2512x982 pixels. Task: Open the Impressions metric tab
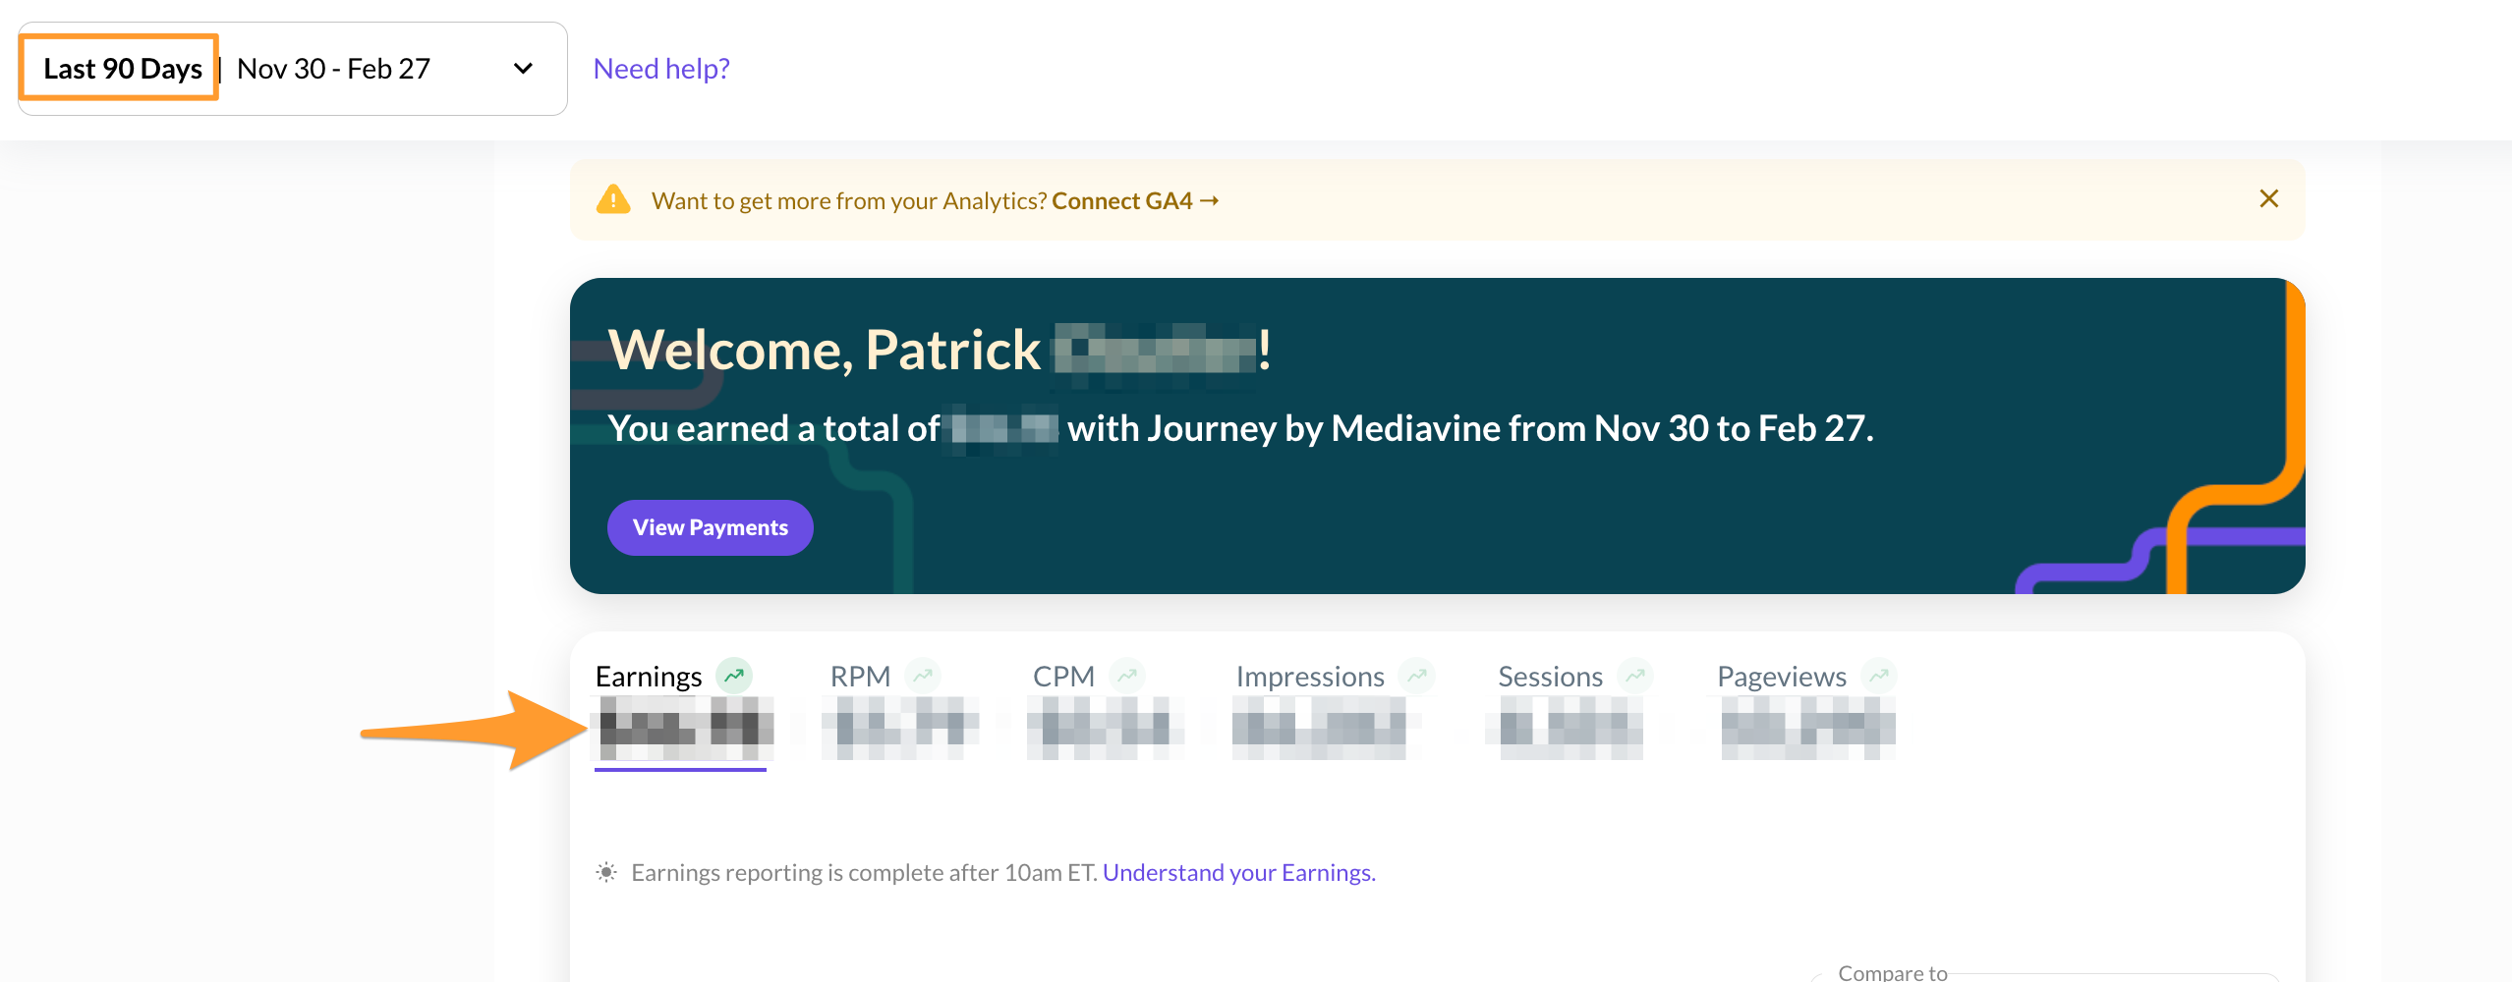(x=1309, y=677)
